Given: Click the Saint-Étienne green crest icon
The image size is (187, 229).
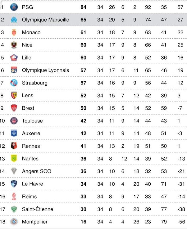Looking at the screenshot, I should click(14, 209).
